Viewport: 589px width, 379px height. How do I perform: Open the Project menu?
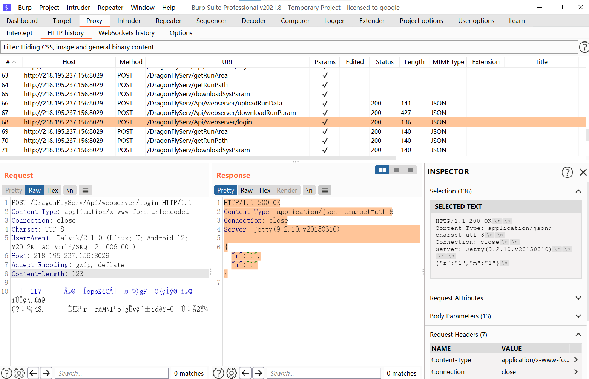point(49,8)
